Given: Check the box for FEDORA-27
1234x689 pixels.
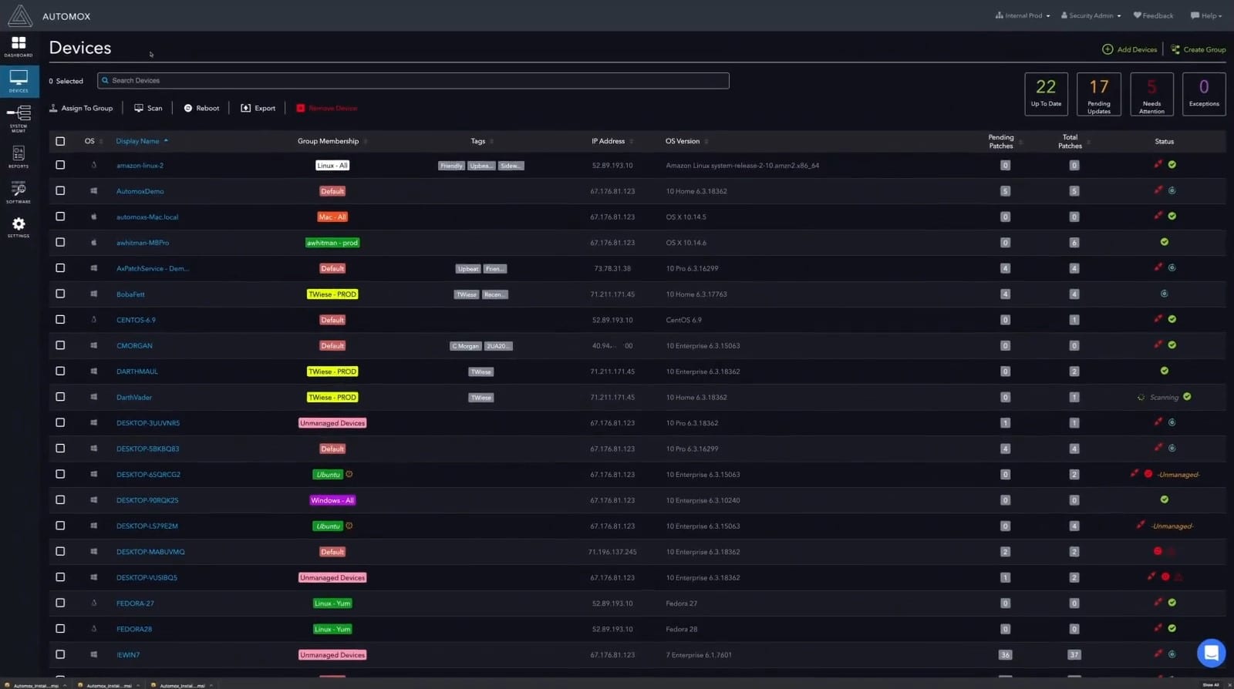Looking at the screenshot, I should point(60,603).
